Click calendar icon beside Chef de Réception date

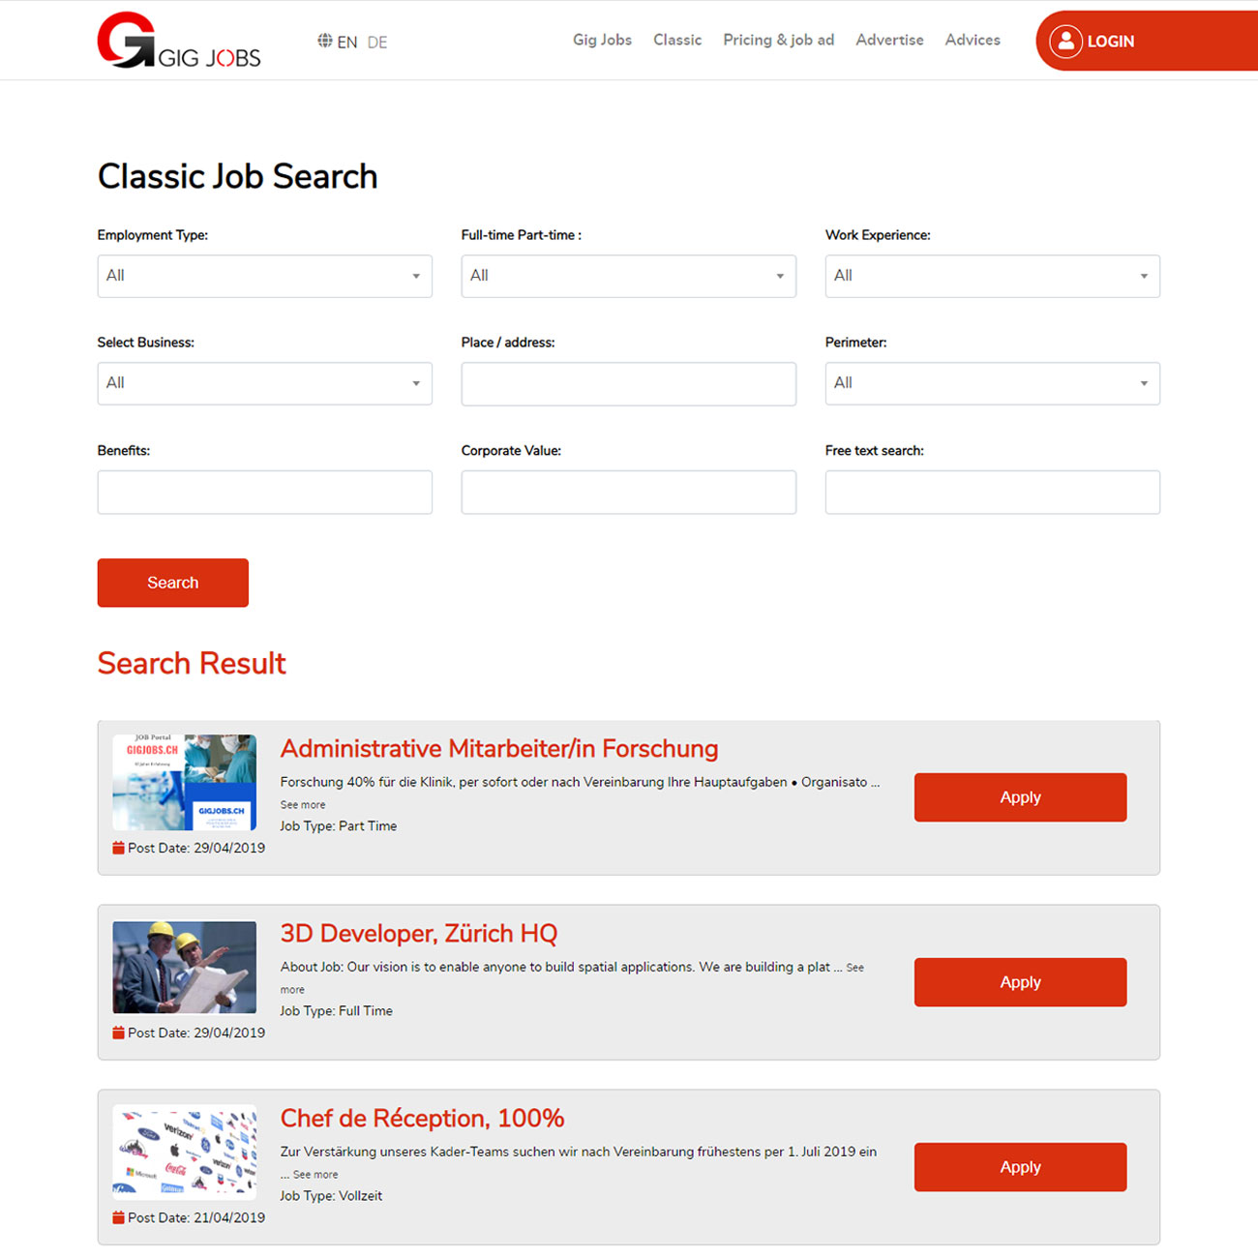click(118, 1217)
